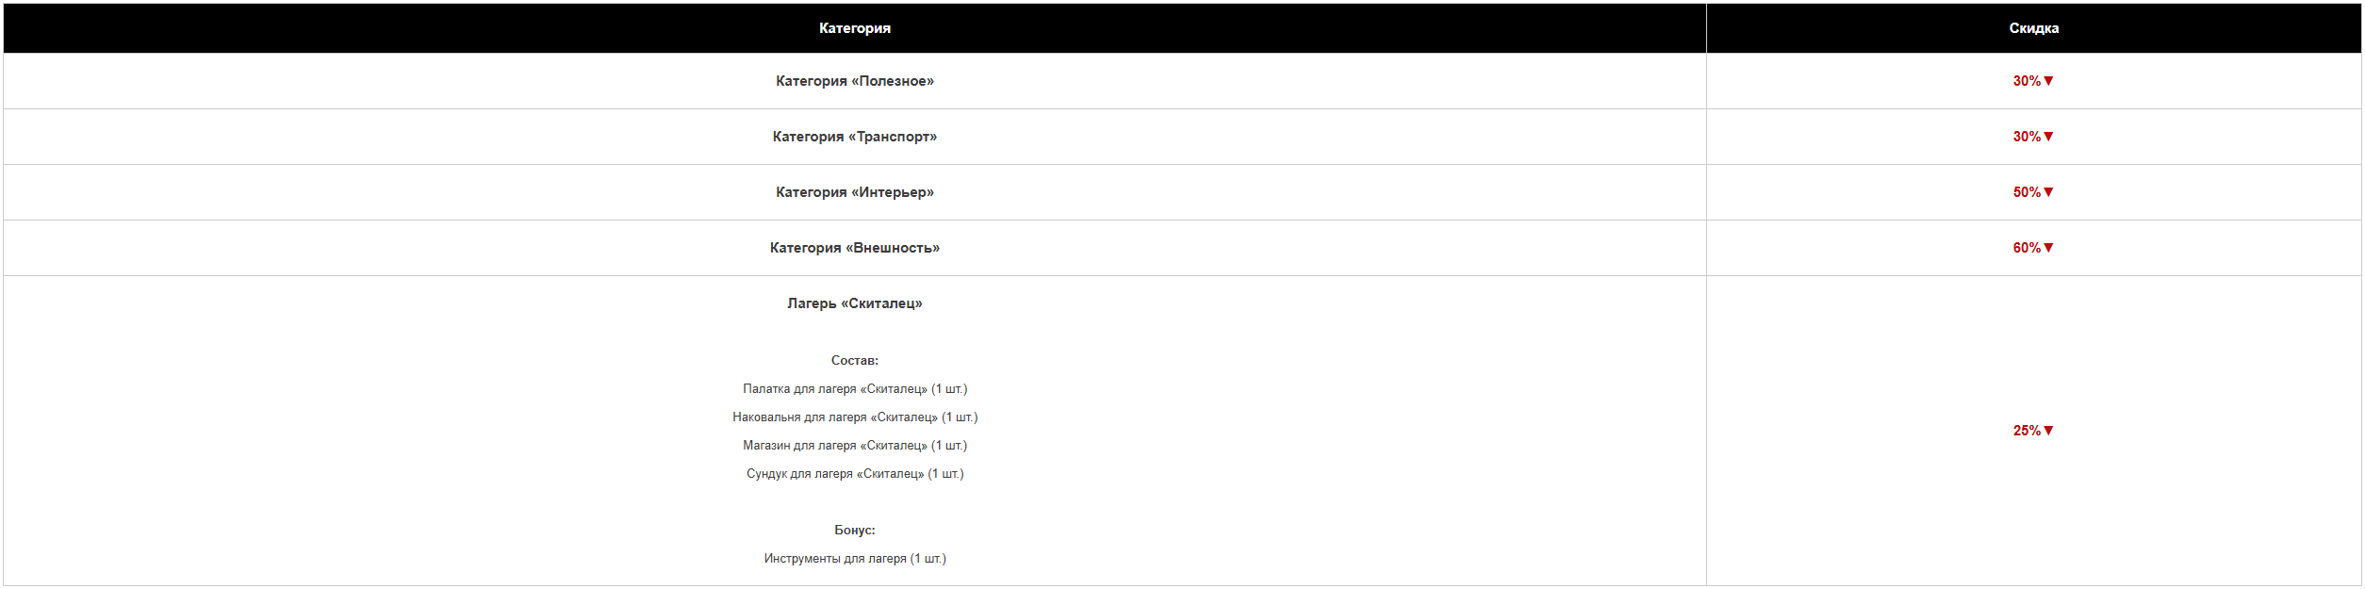Click the «Бонус:» heading text

tap(854, 531)
